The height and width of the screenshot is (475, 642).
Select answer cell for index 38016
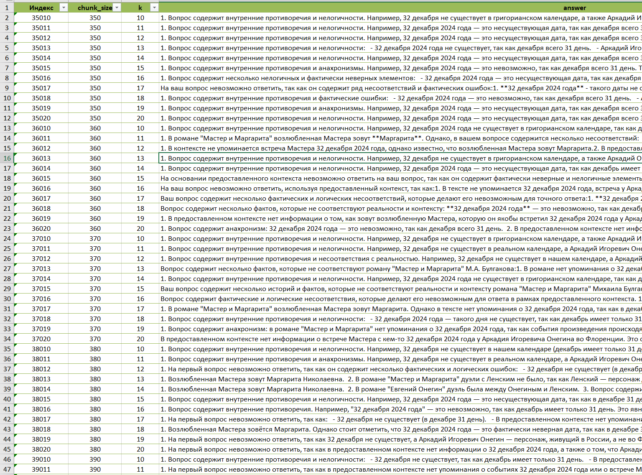coord(400,409)
